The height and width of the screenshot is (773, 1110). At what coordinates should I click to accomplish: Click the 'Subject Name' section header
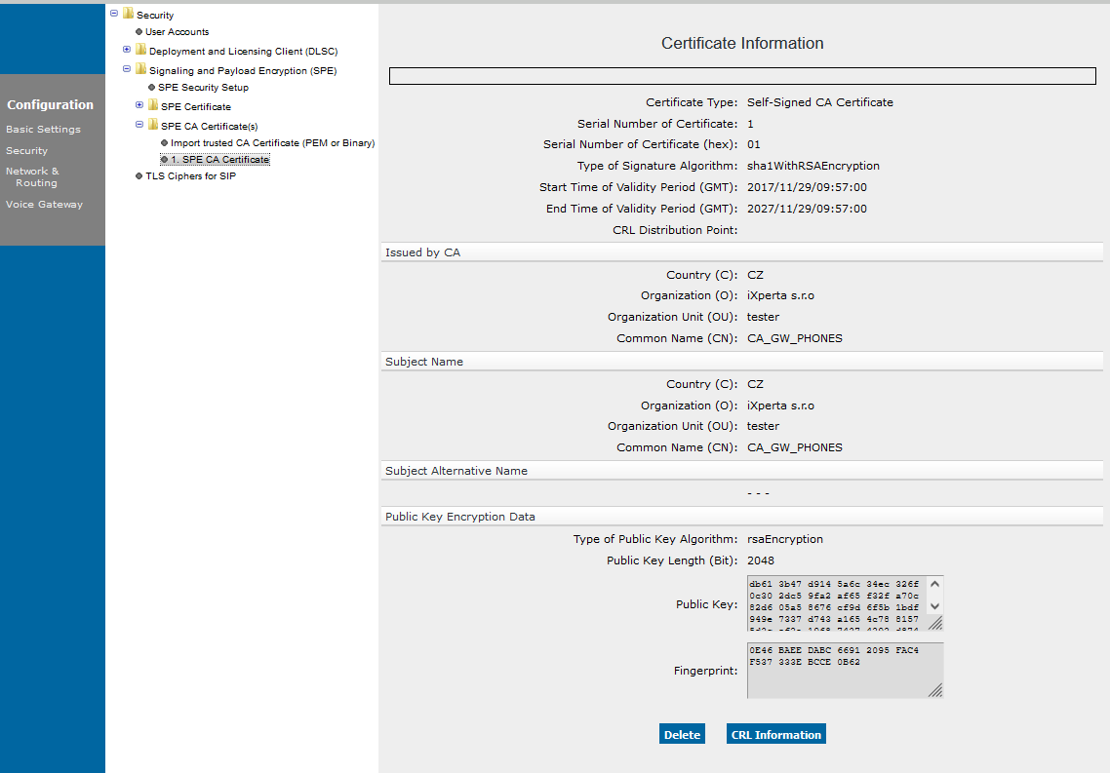[742, 362]
